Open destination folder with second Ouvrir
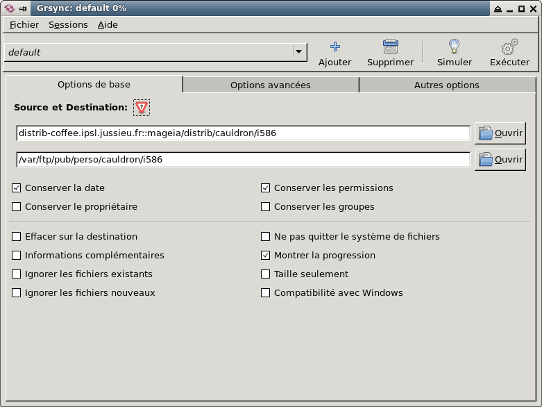 point(500,160)
